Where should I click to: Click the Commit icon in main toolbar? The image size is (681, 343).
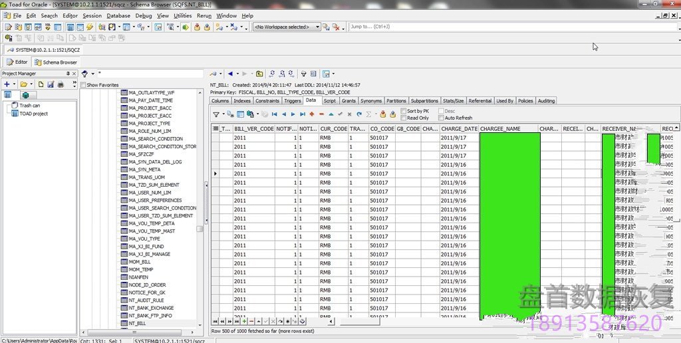coord(197,27)
